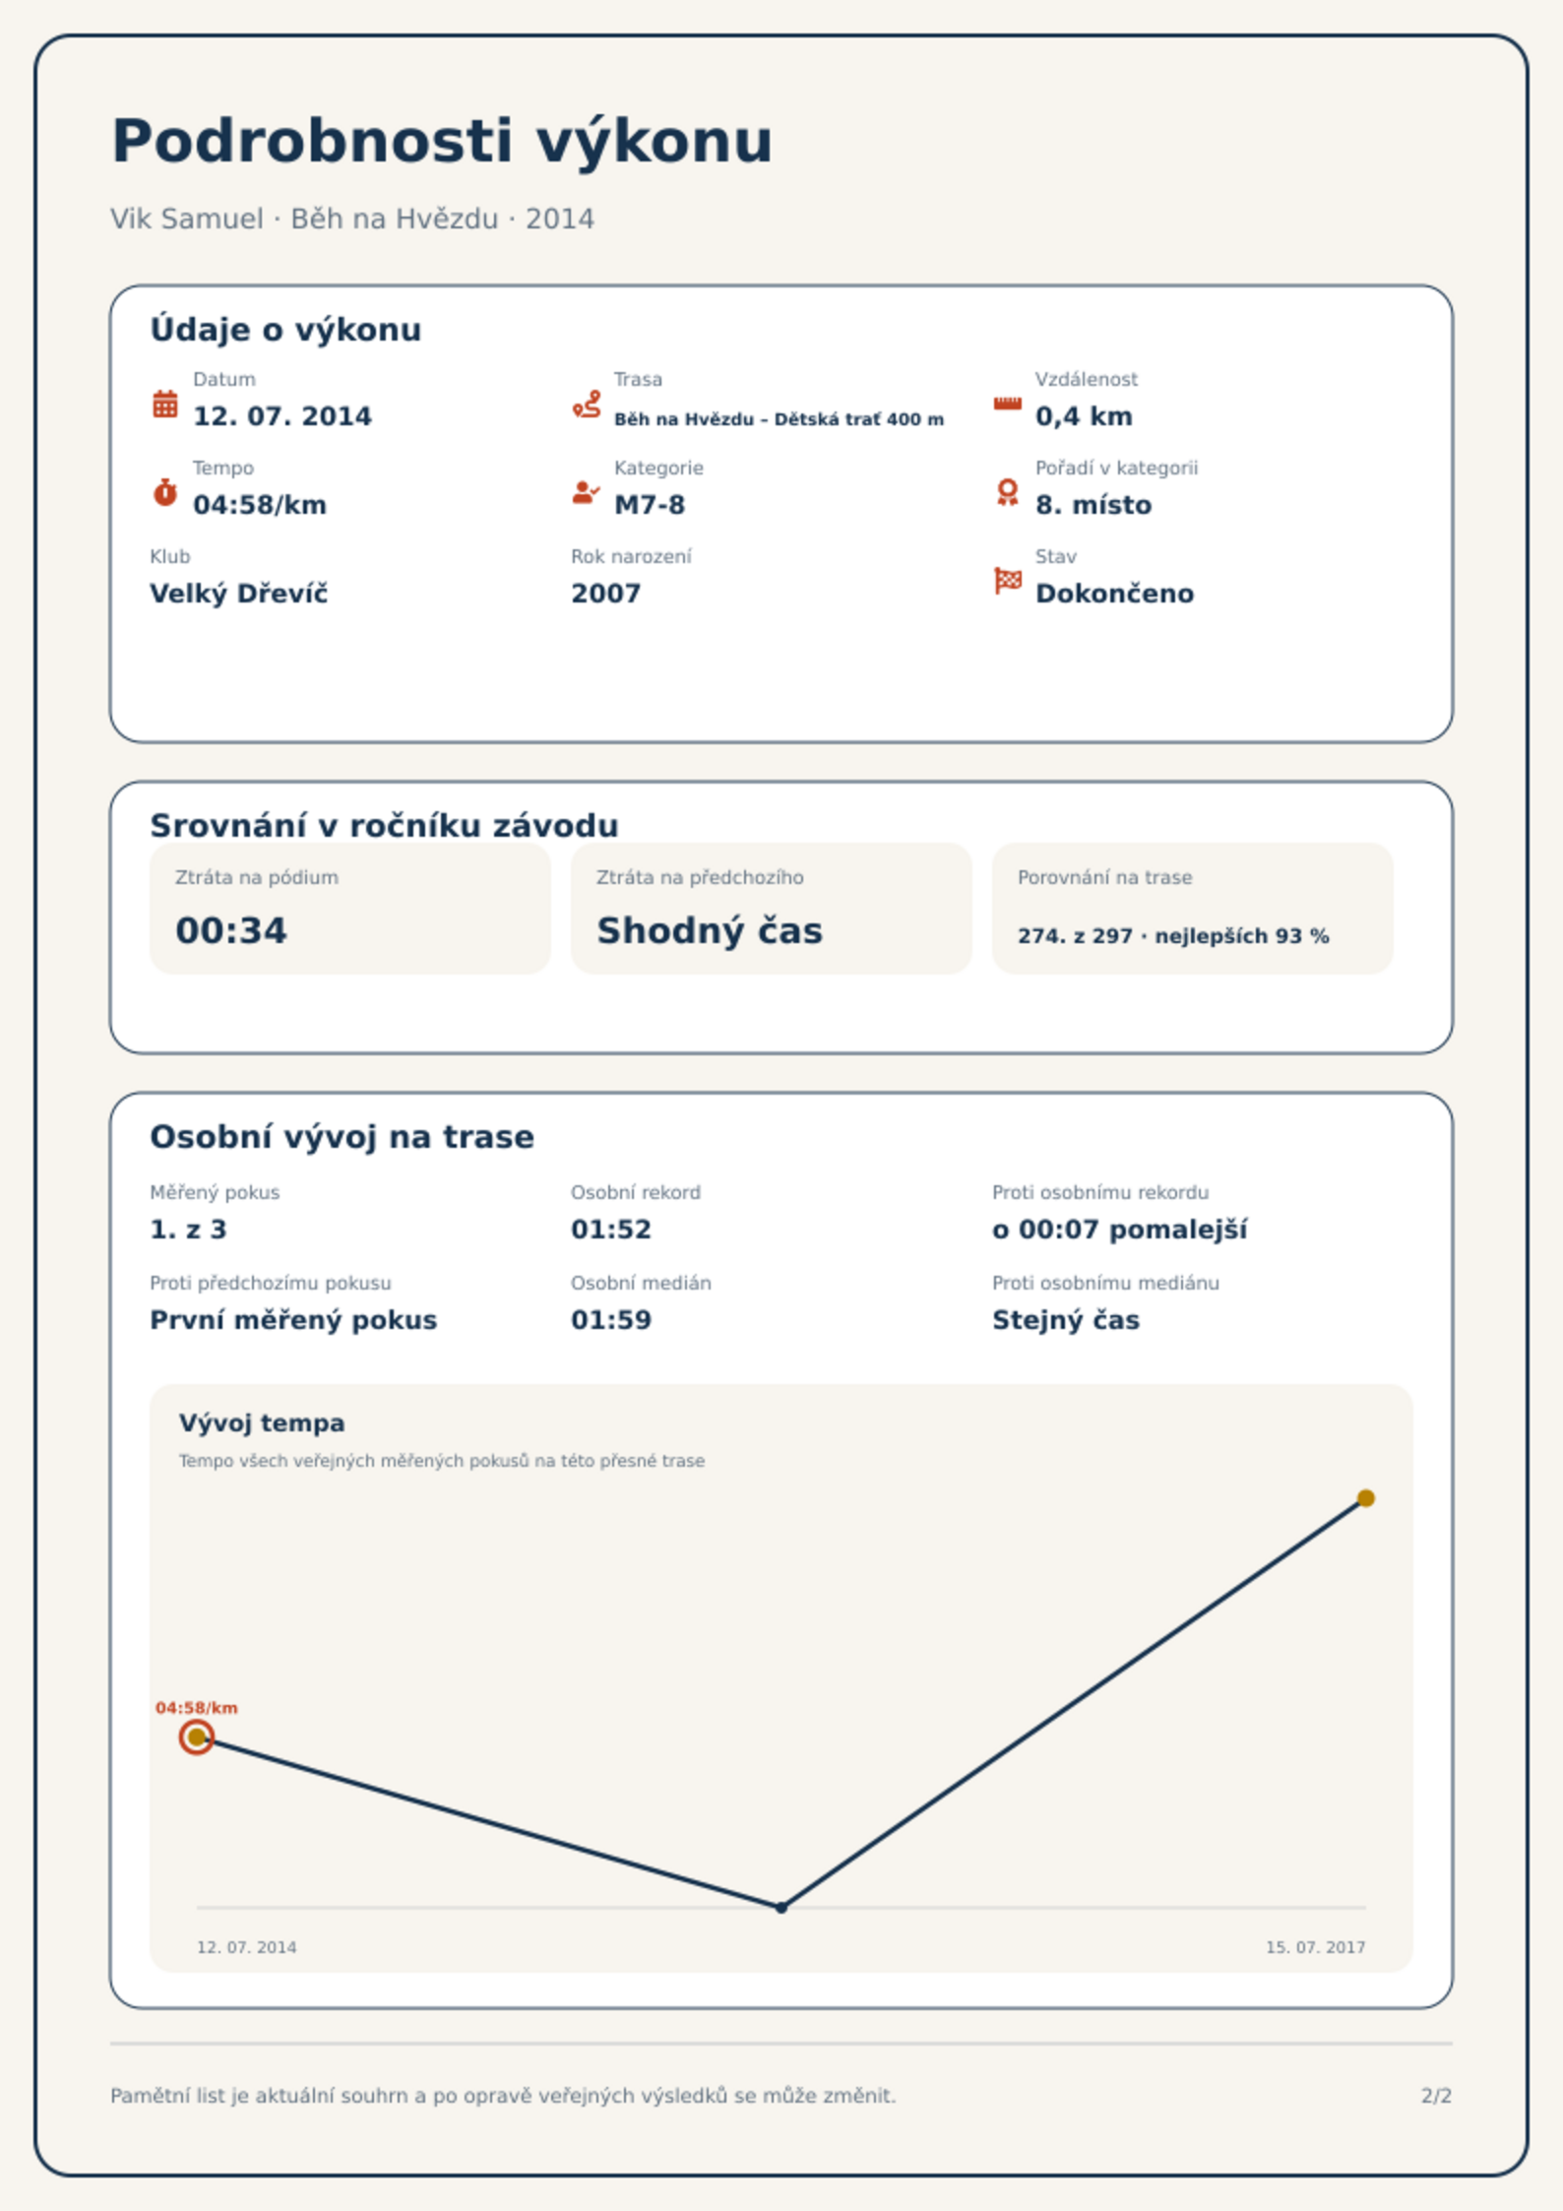This screenshot has width=1563, height=2211.
Task: Select the lowest middle chart point
Action: pos(781,1907)
